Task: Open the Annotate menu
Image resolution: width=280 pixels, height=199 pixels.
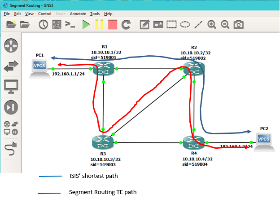Action: pos(77,14)
